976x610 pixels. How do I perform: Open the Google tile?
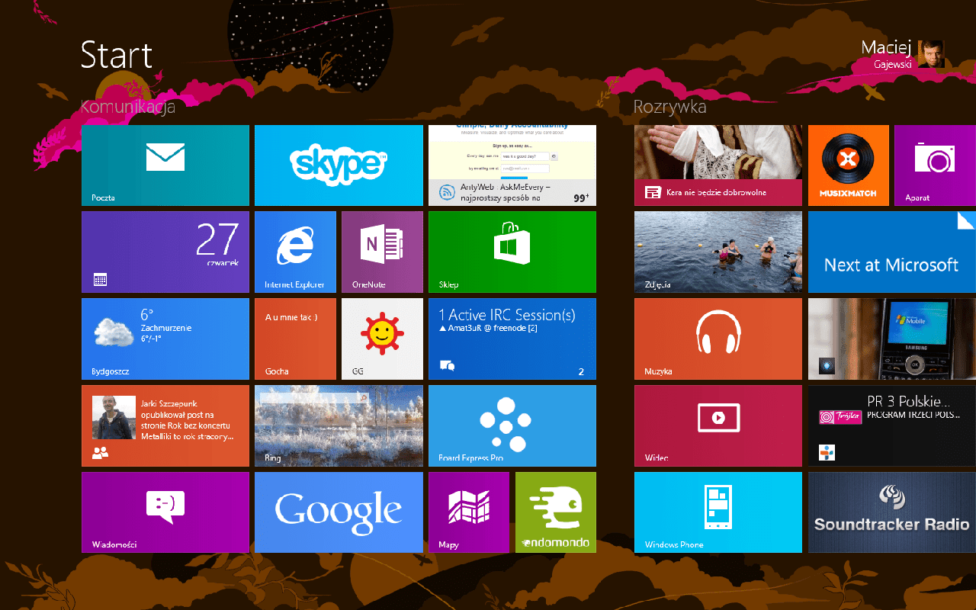(339, 512)
